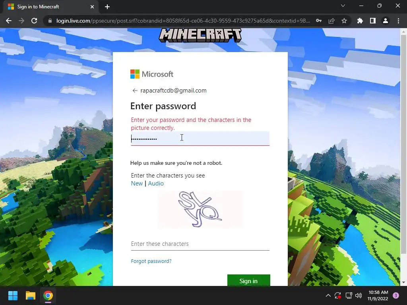Click the not a robot help text
Viewport: 407px width, 305px height.
click(176, 163)
